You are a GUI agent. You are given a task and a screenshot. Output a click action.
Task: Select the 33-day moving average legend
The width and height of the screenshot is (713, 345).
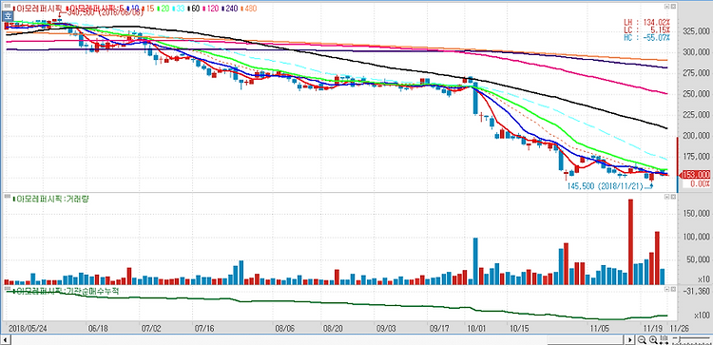point(179,9)
